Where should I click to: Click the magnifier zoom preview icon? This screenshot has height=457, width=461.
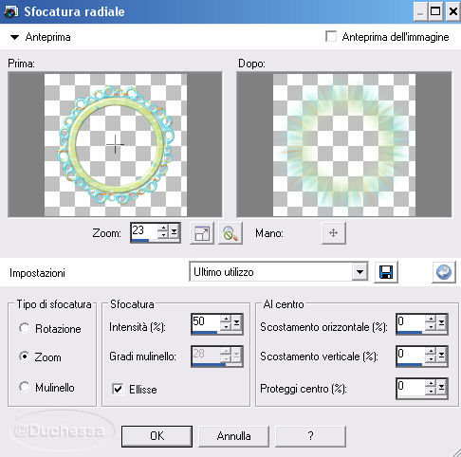[x=230, y=233]
